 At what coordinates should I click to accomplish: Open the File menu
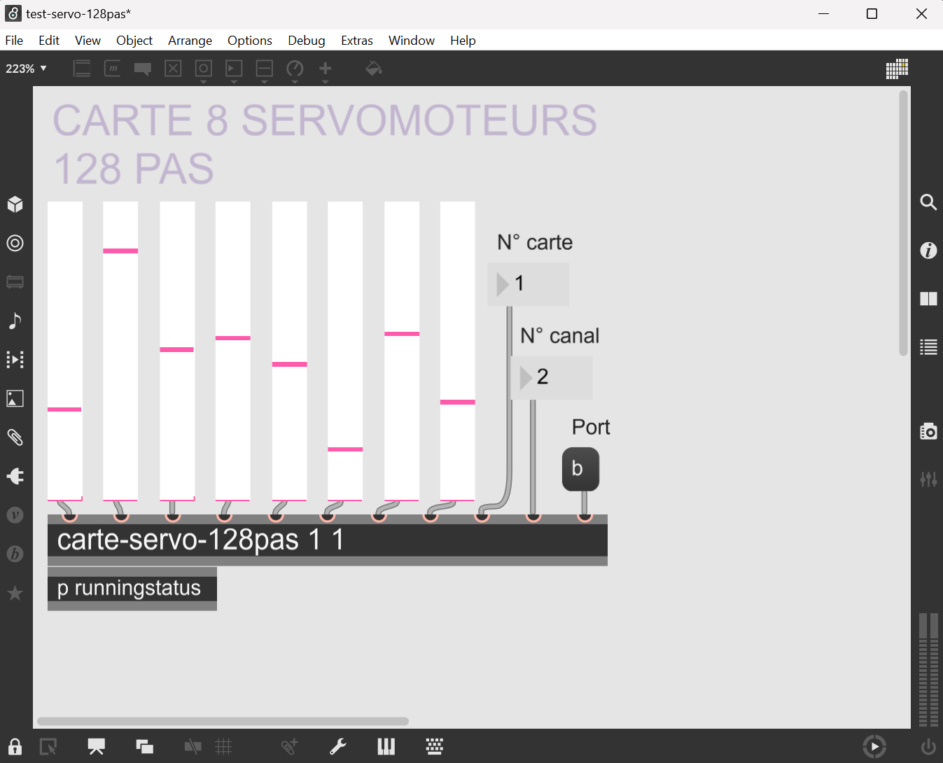[x=14, y=41]
